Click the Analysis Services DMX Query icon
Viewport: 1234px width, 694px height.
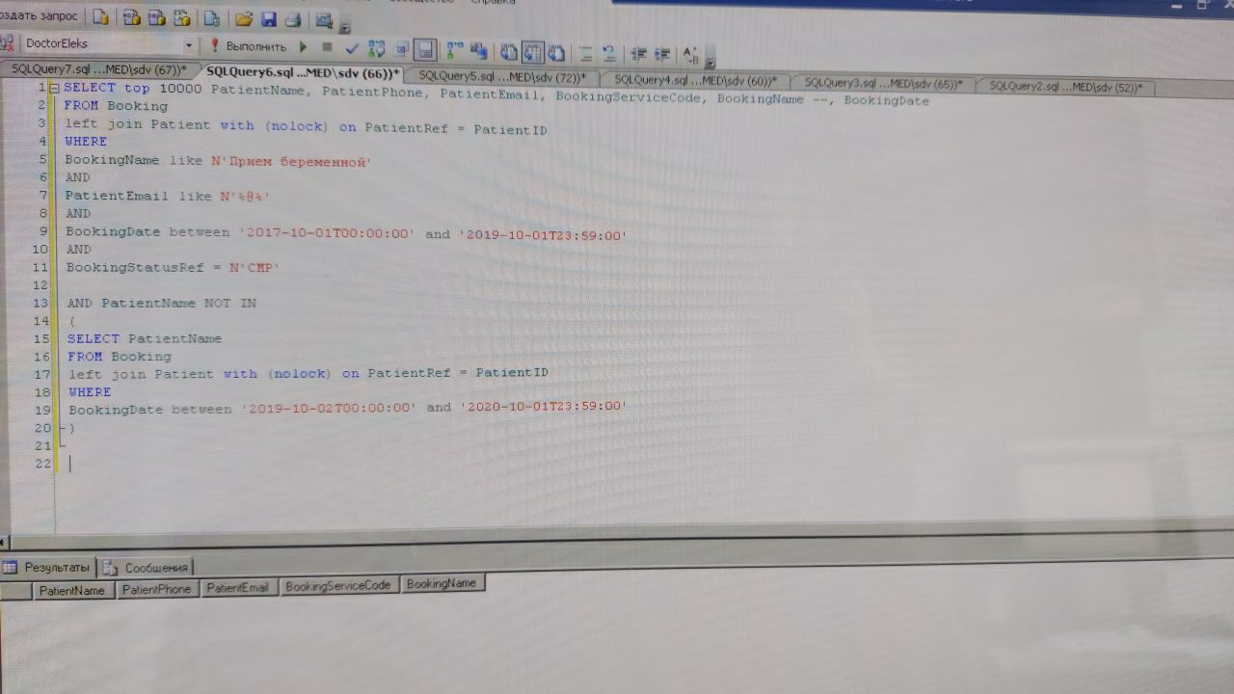[156, 18]
